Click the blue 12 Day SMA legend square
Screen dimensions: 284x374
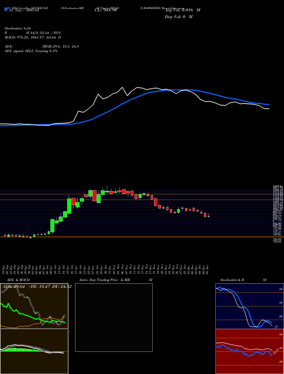point(6,9)
